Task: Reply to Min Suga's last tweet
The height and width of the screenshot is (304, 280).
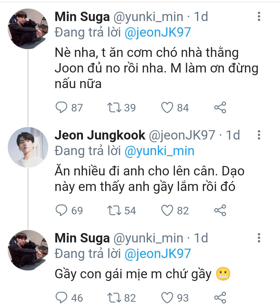Action: click(61, 298)
